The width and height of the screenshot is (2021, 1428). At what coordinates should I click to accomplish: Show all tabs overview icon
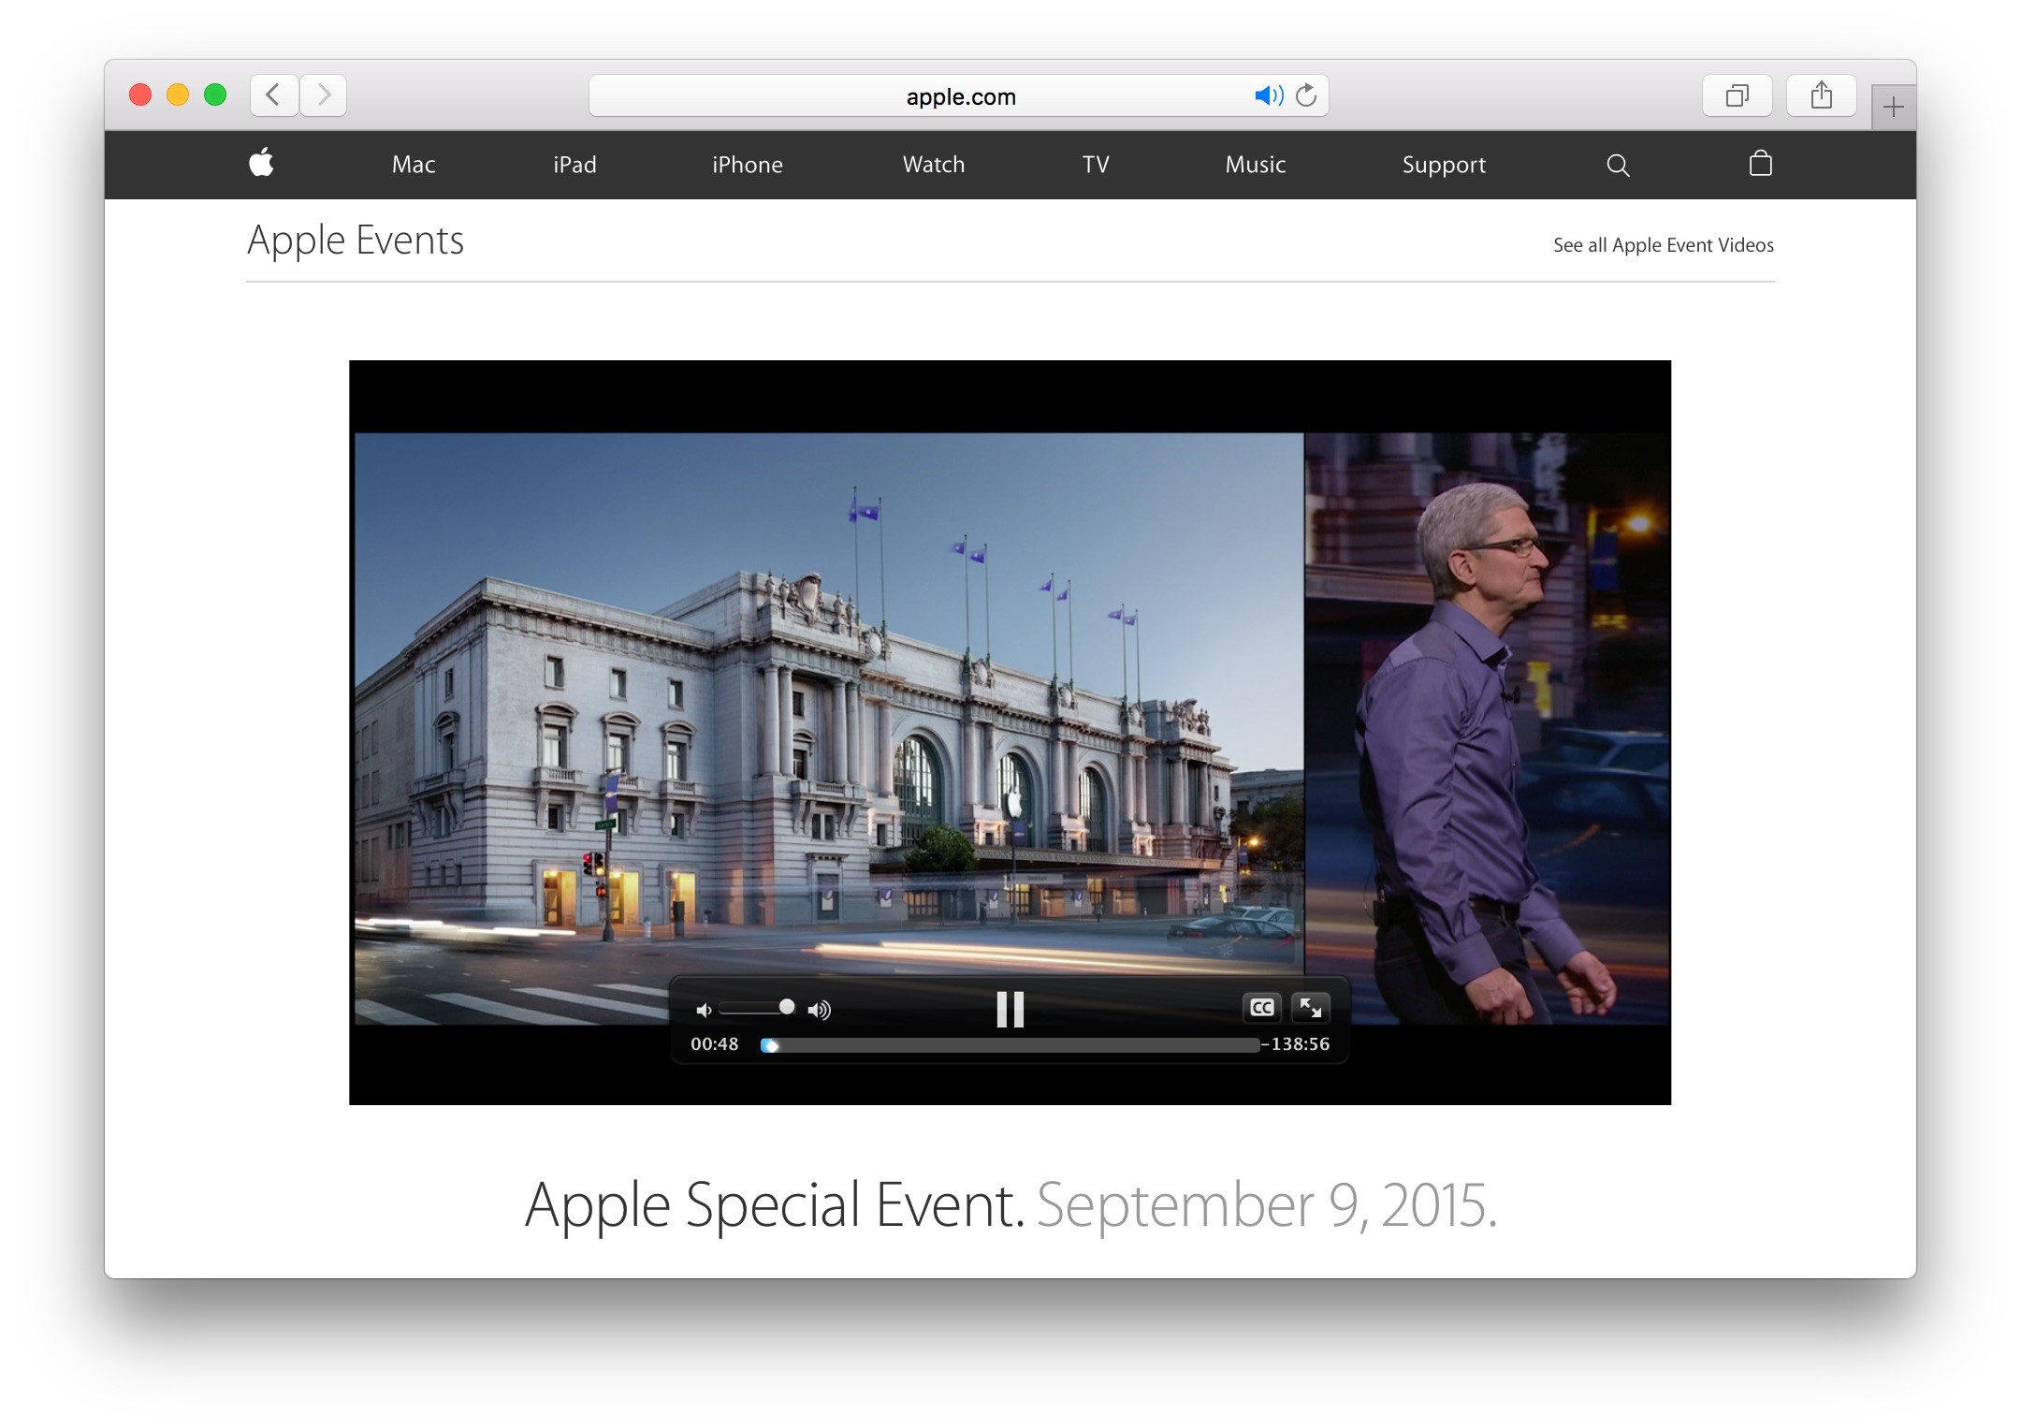pos(1737,95)
